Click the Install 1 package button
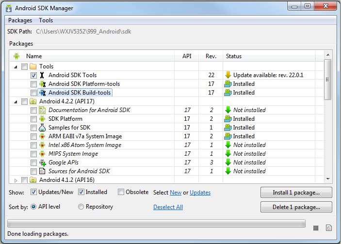The width and height of the screenshot is (341, 244). coord(296,193)
